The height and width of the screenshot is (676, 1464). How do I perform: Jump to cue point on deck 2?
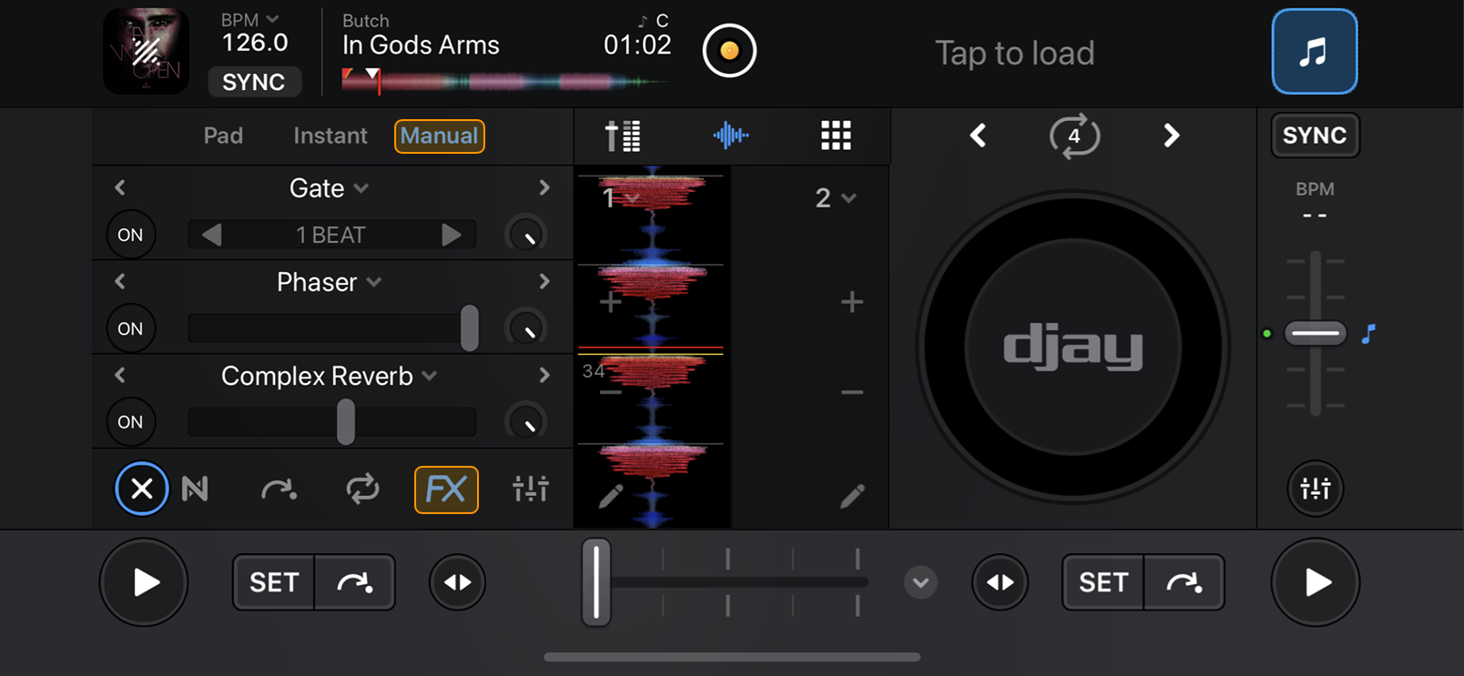coord(1184,582)
